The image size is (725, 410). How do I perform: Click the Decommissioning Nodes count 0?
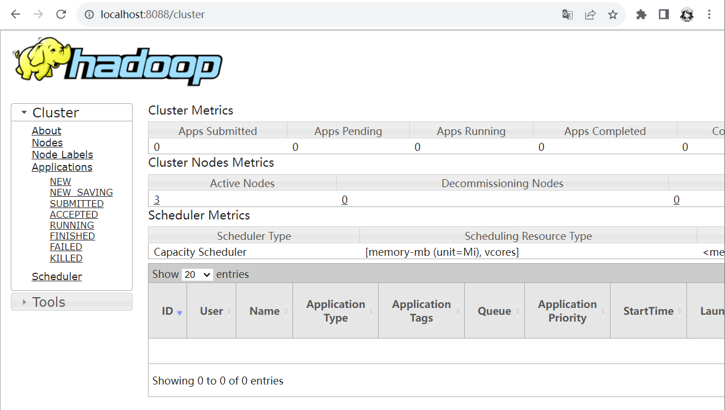pyautogui.click(x=345, y=200)
